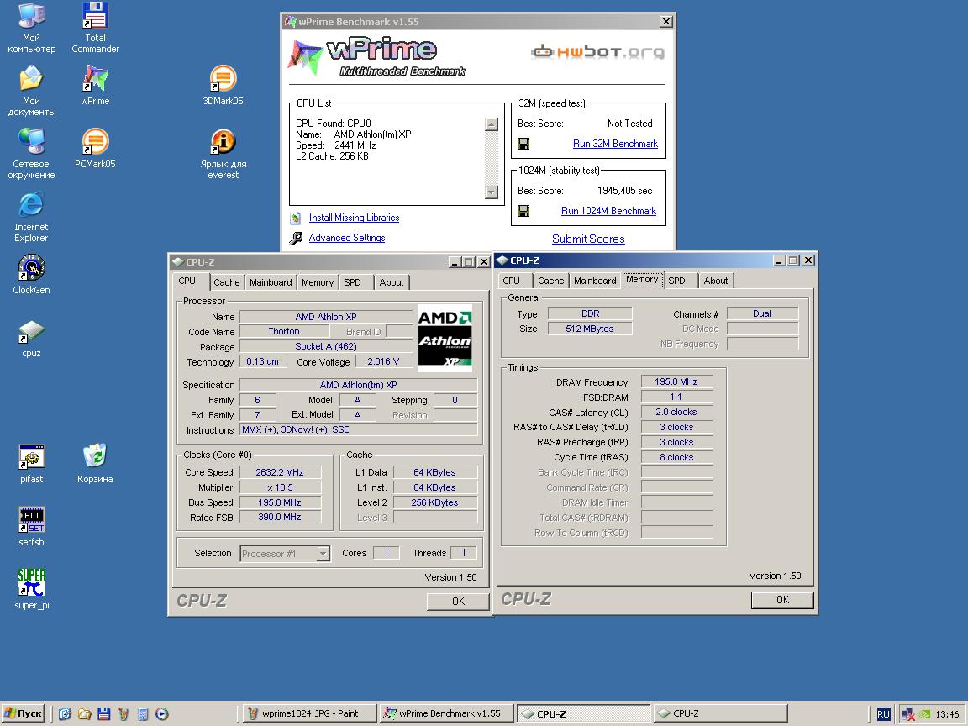
Task: Switch to SPD tab in left CPU-Z window
Action: [x=353, y=282]
